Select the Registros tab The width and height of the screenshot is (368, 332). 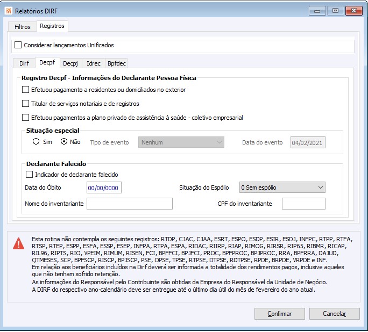(x=52, y=26)
